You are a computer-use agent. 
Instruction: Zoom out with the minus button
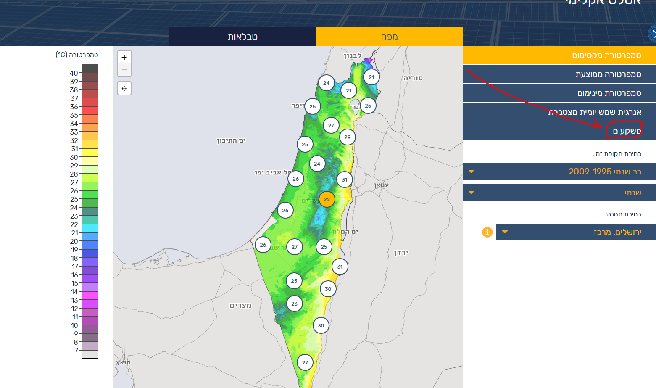pos(124,70)
